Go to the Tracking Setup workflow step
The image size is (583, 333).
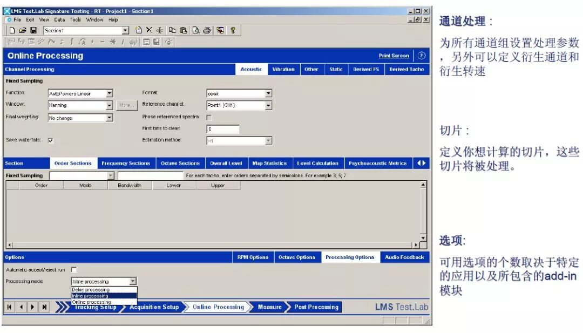click(96, 308)
